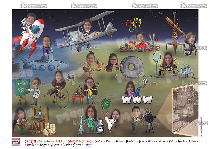Click the blue name 'Raquel' in the caption
This screenshot has width=211, height=149.
[x=88, y=145]
